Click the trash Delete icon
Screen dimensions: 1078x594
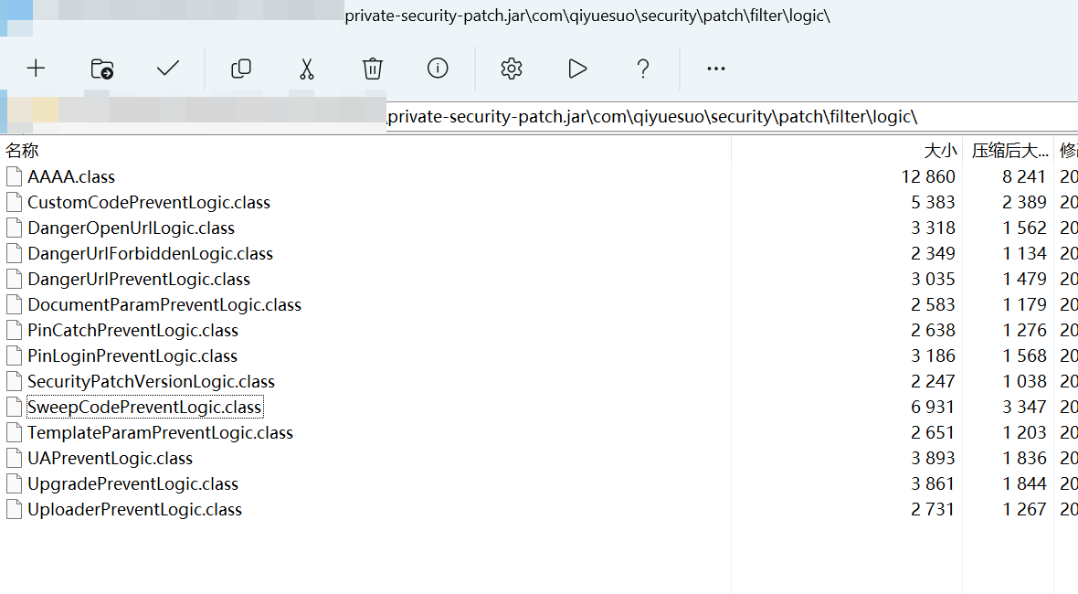tap(372, 69)
